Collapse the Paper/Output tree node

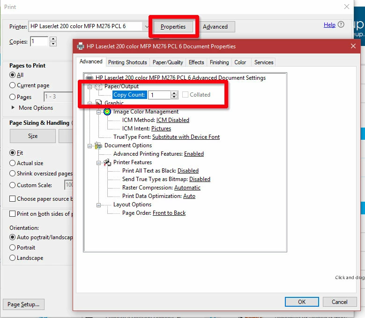[x=89, y=87]
